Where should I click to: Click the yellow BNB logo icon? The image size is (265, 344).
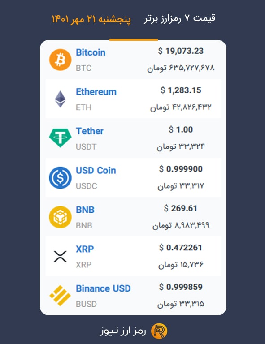click(60, 217)
